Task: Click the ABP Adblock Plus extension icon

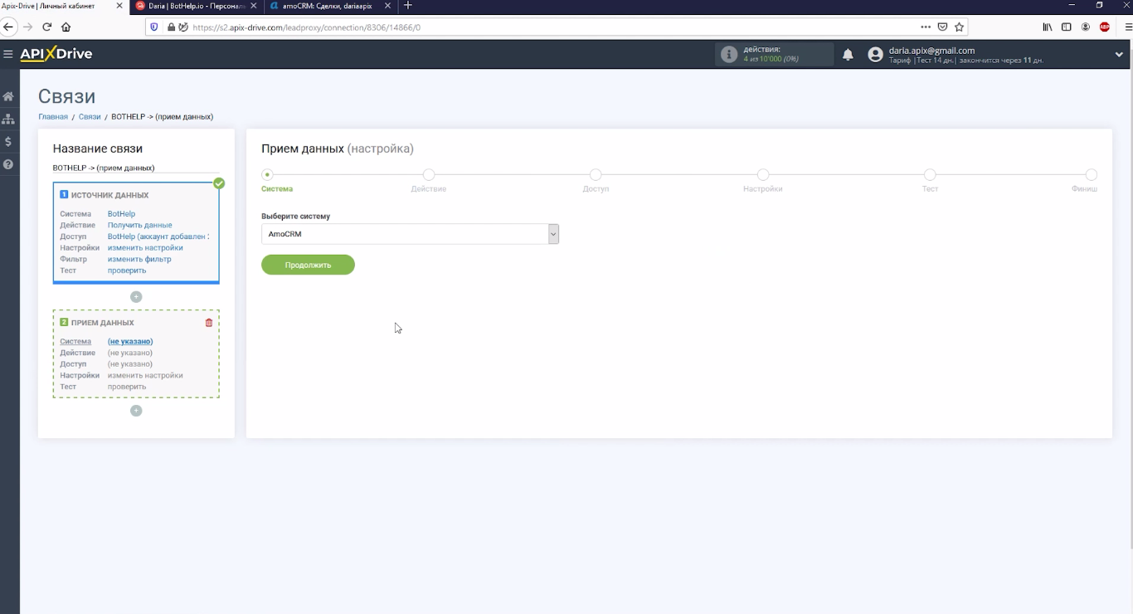Action: (1104, 27)
